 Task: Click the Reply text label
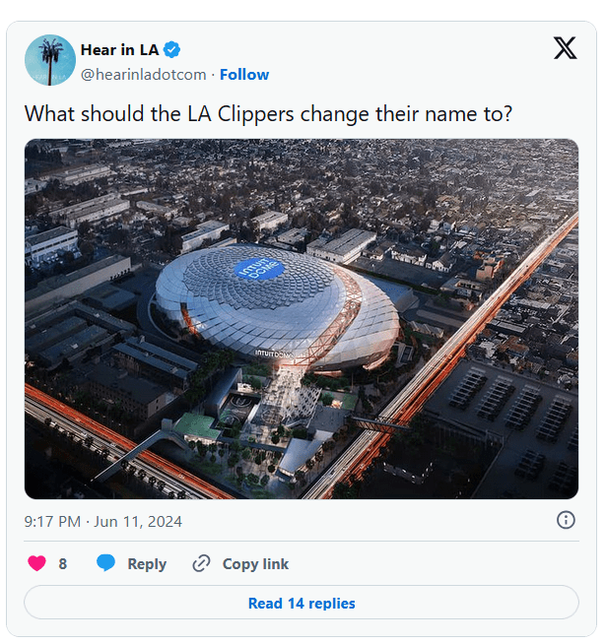tap(147, 564)
